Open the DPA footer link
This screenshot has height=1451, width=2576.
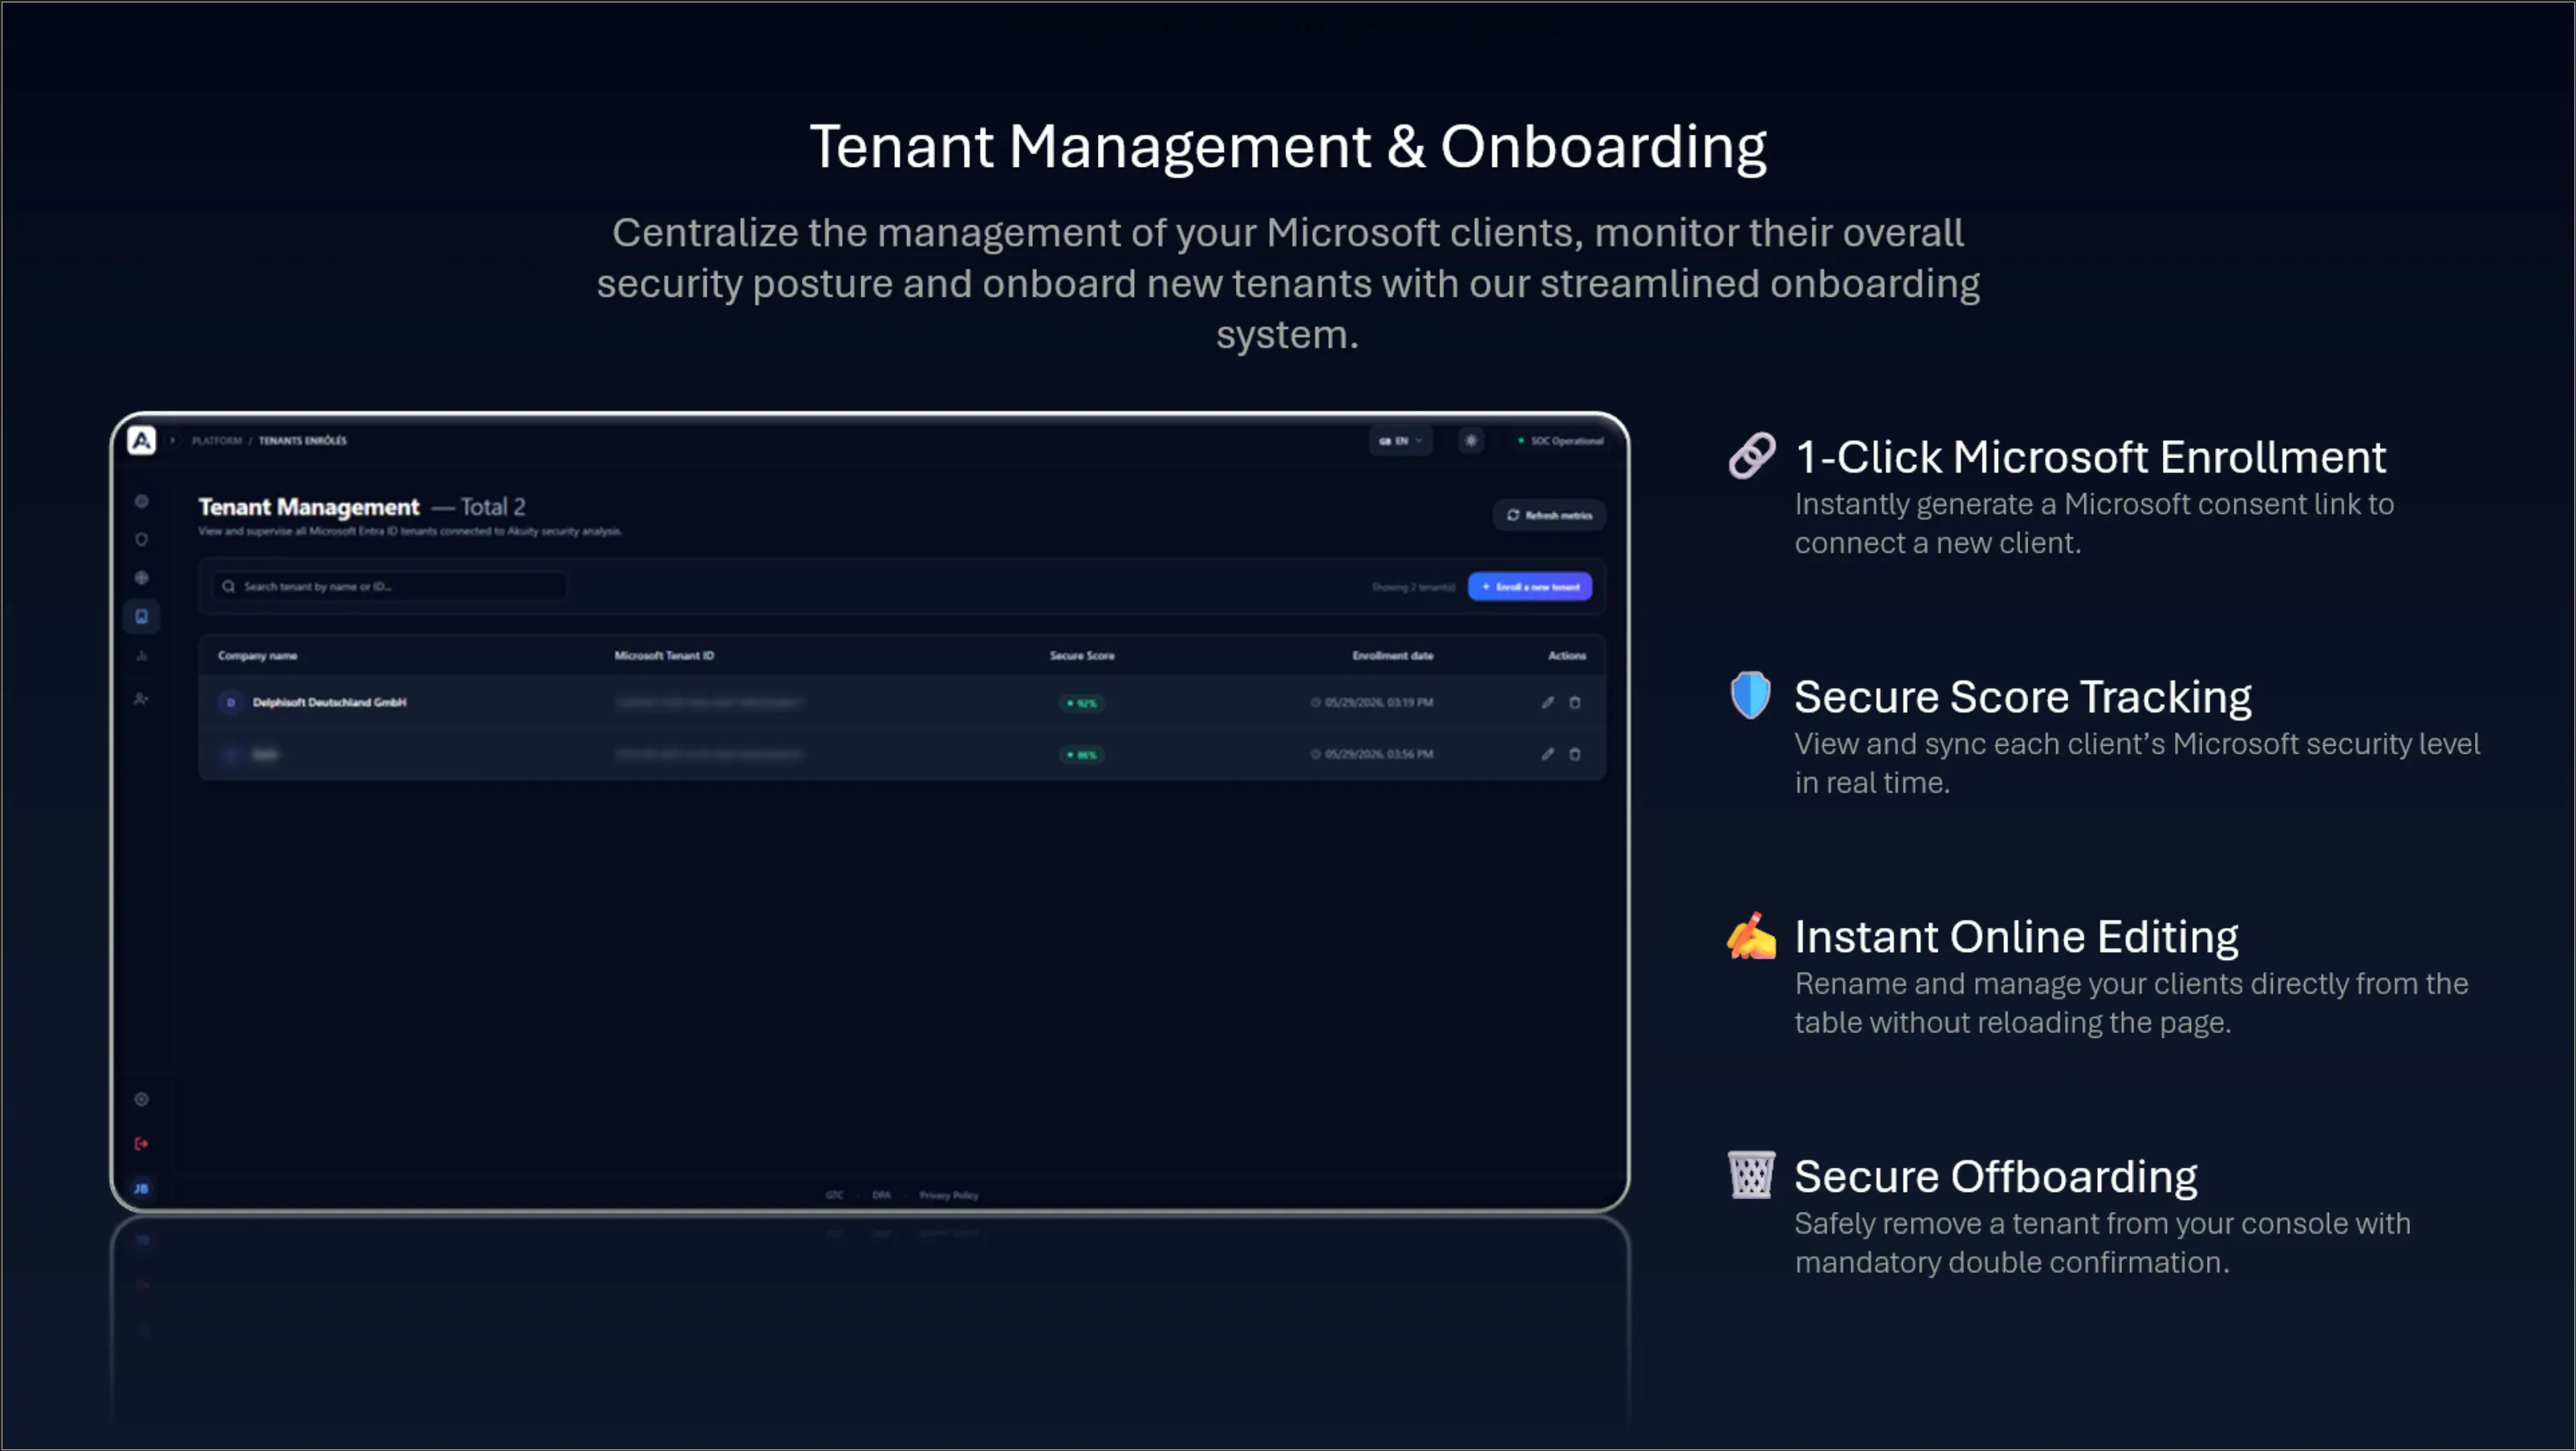[x=881, y=1196]
